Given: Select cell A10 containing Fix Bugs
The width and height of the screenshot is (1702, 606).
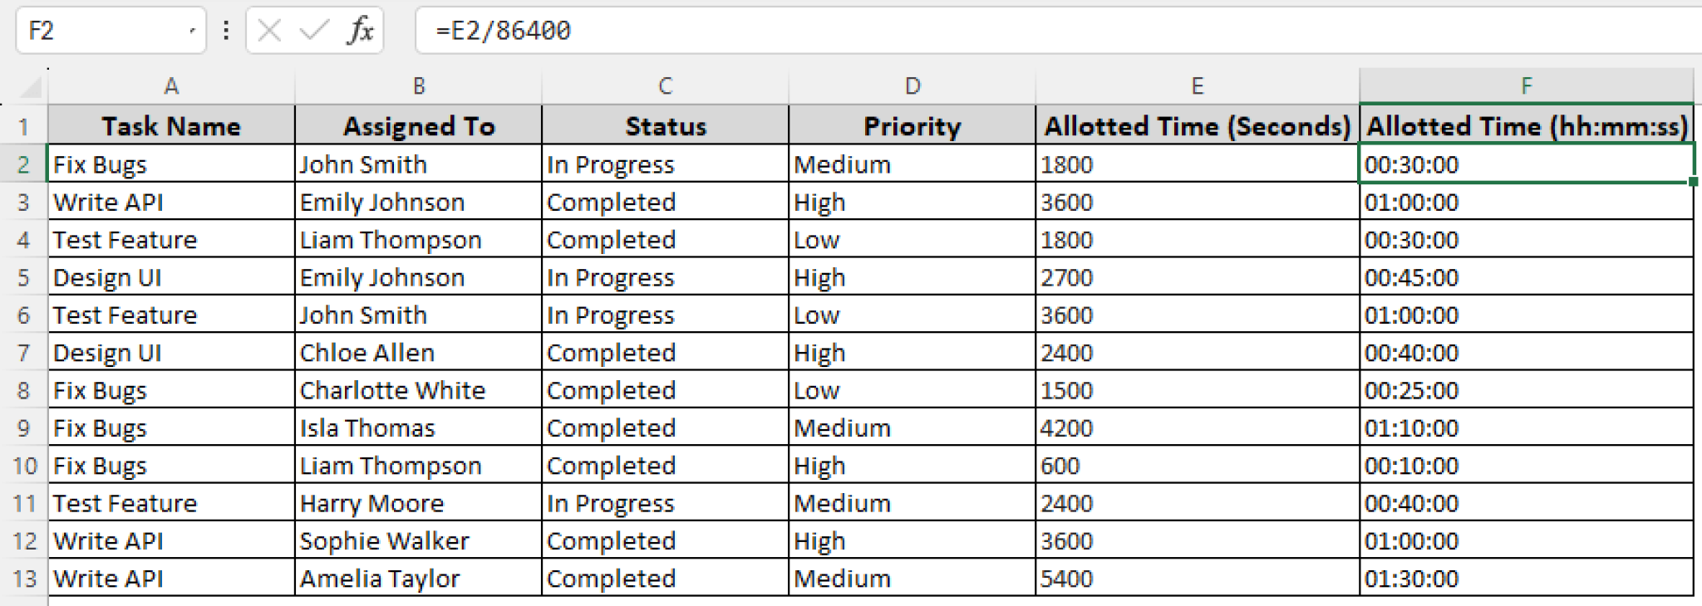Looking at the screenshot, I should coord(172,465).
